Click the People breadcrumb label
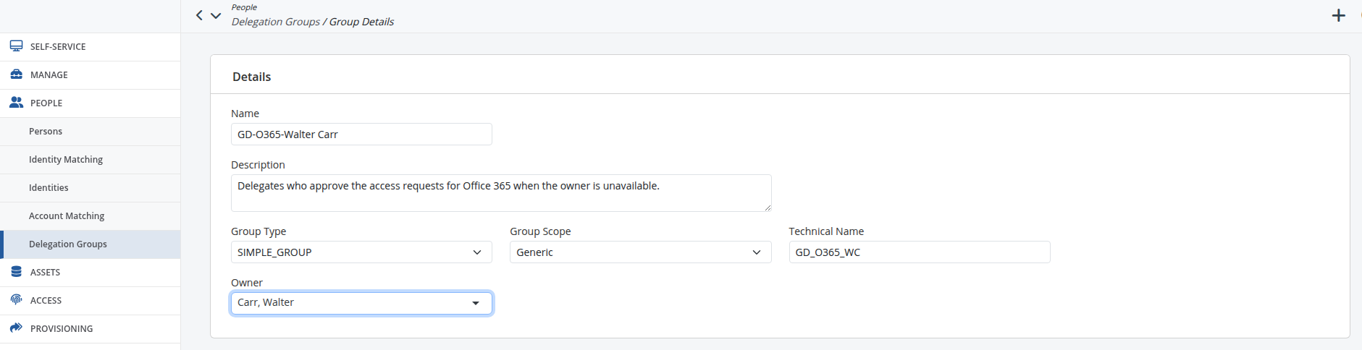1362x350 pixels. click(x=244, y=7)
